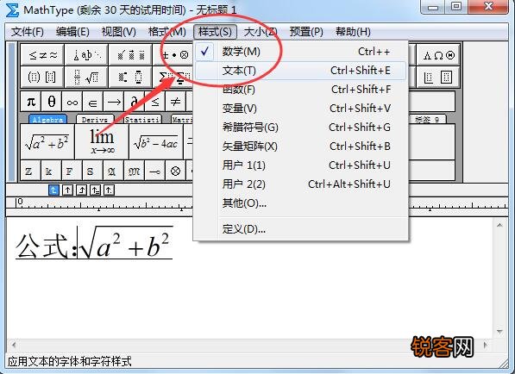The width and height of the screenshot is (515, 374).
Task: Open 定义(D)... styles dialog
Action: tap(300, 229)
